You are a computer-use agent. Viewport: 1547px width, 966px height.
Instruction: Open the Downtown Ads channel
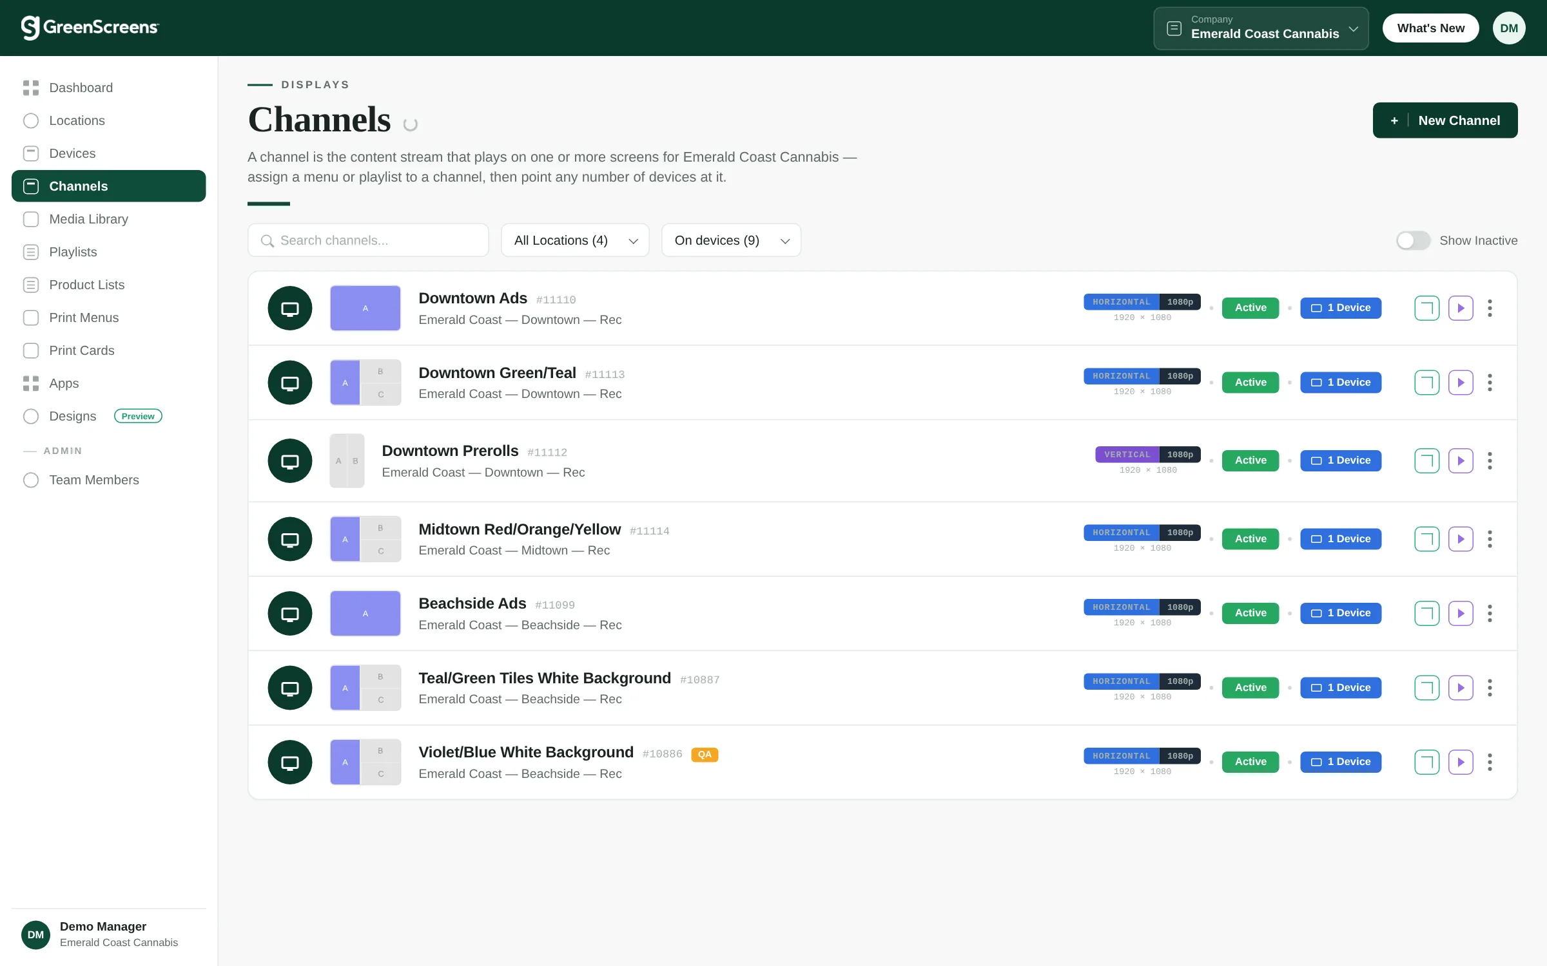473,298
